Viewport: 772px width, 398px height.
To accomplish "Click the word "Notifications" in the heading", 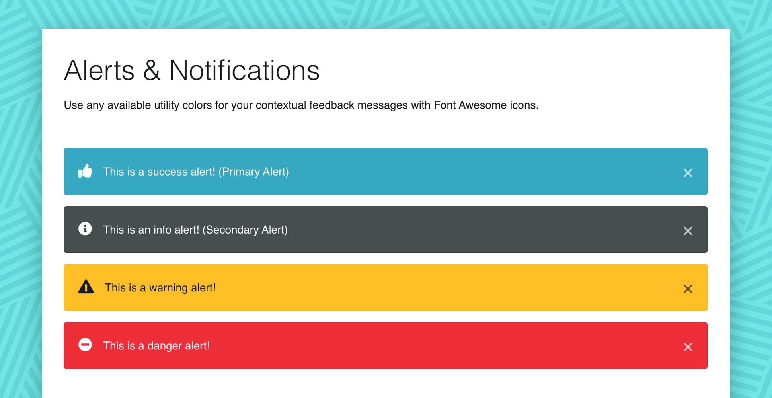I will click(x=244, y=70).
